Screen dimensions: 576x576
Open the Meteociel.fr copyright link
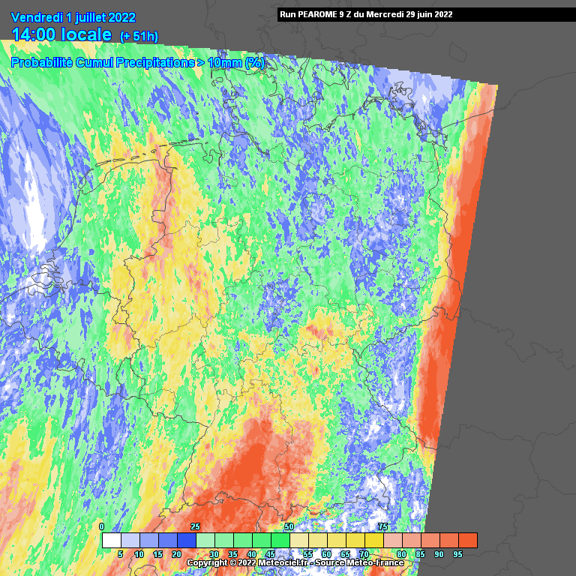[295, 562]
